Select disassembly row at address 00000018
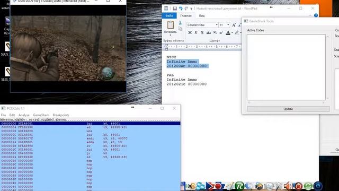The image size is (339, 191). [x=90, y=146]
